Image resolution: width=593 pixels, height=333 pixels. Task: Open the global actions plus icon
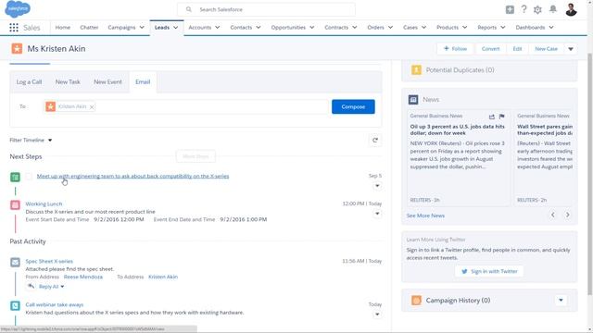(x=510, y=9)
